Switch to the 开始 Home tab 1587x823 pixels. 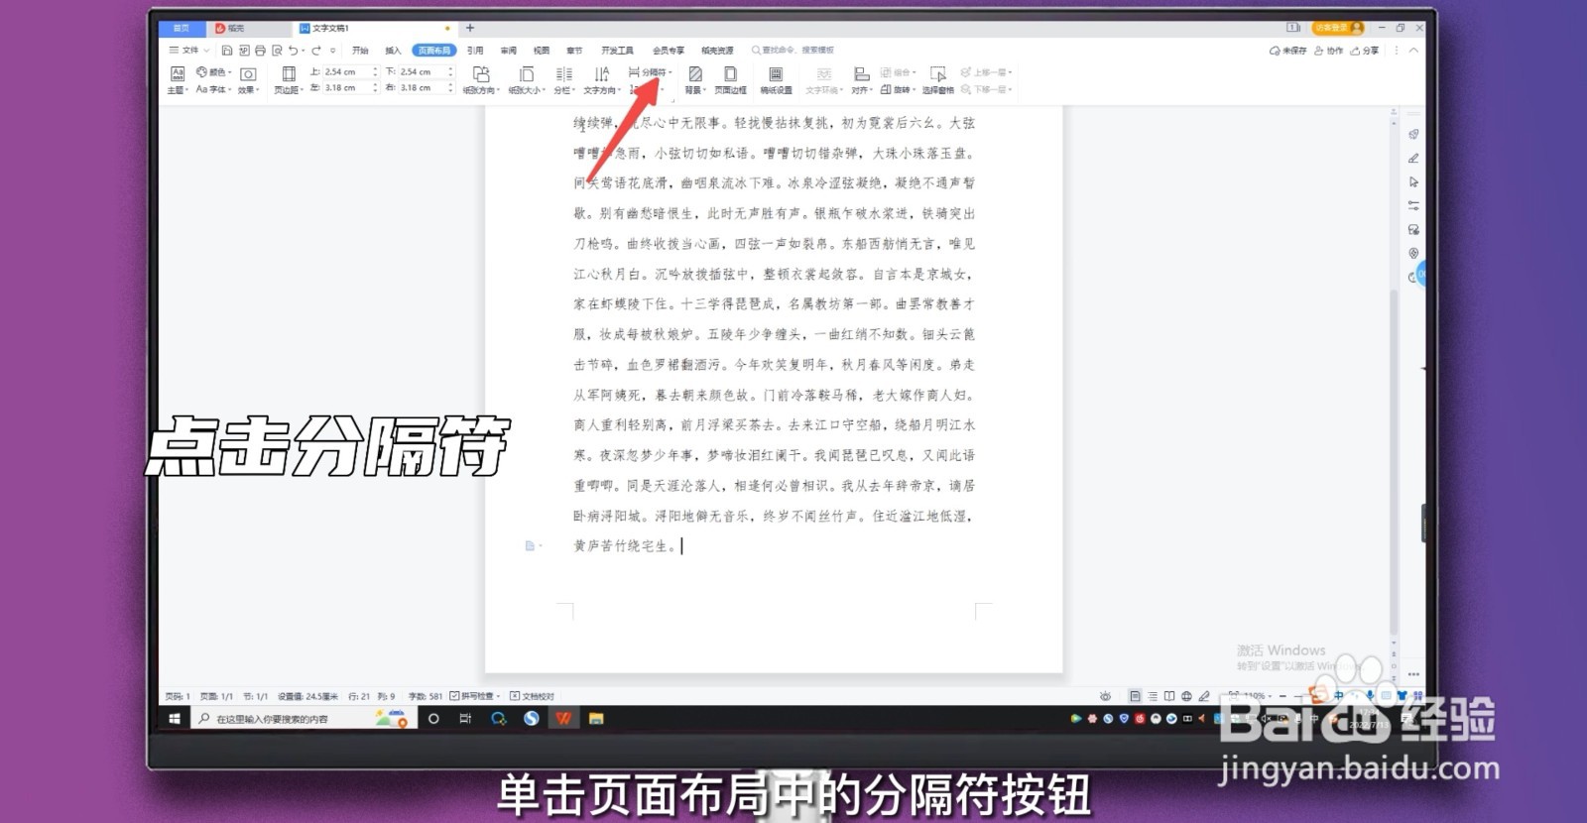pos(360,51)
